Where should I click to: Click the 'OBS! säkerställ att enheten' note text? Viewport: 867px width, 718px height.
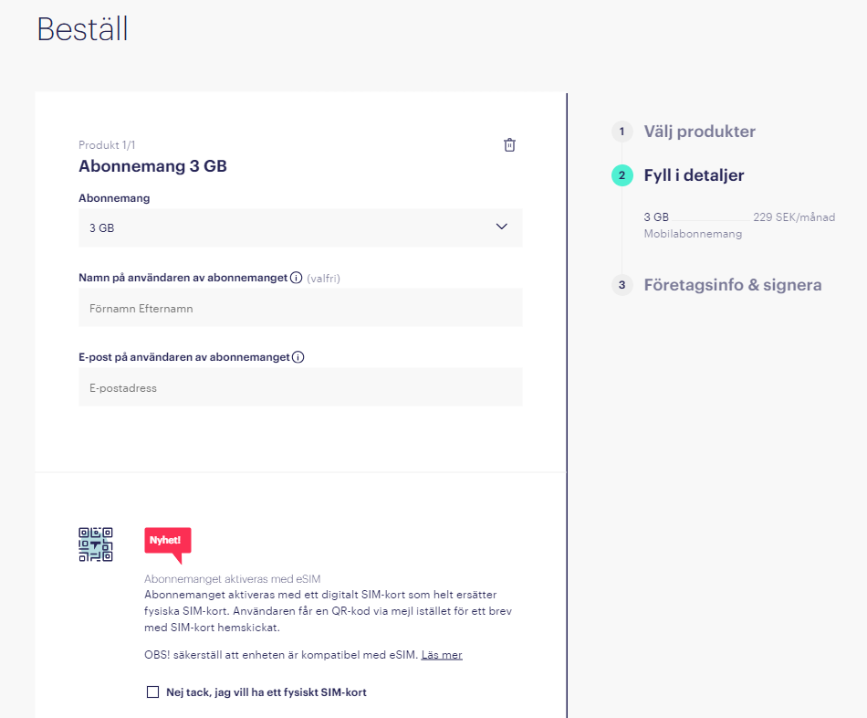tap(281, 654)
